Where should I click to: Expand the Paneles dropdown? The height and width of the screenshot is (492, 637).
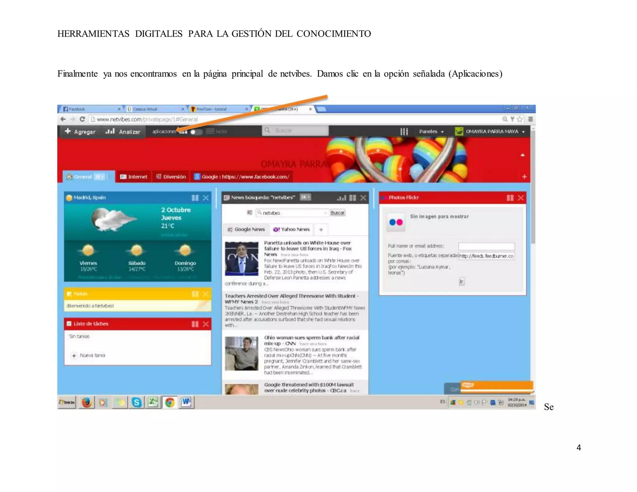tap(431, 132)
